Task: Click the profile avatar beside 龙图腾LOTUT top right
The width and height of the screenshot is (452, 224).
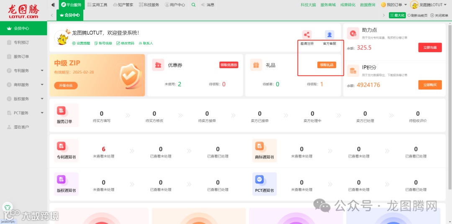Action: (414, 5)
